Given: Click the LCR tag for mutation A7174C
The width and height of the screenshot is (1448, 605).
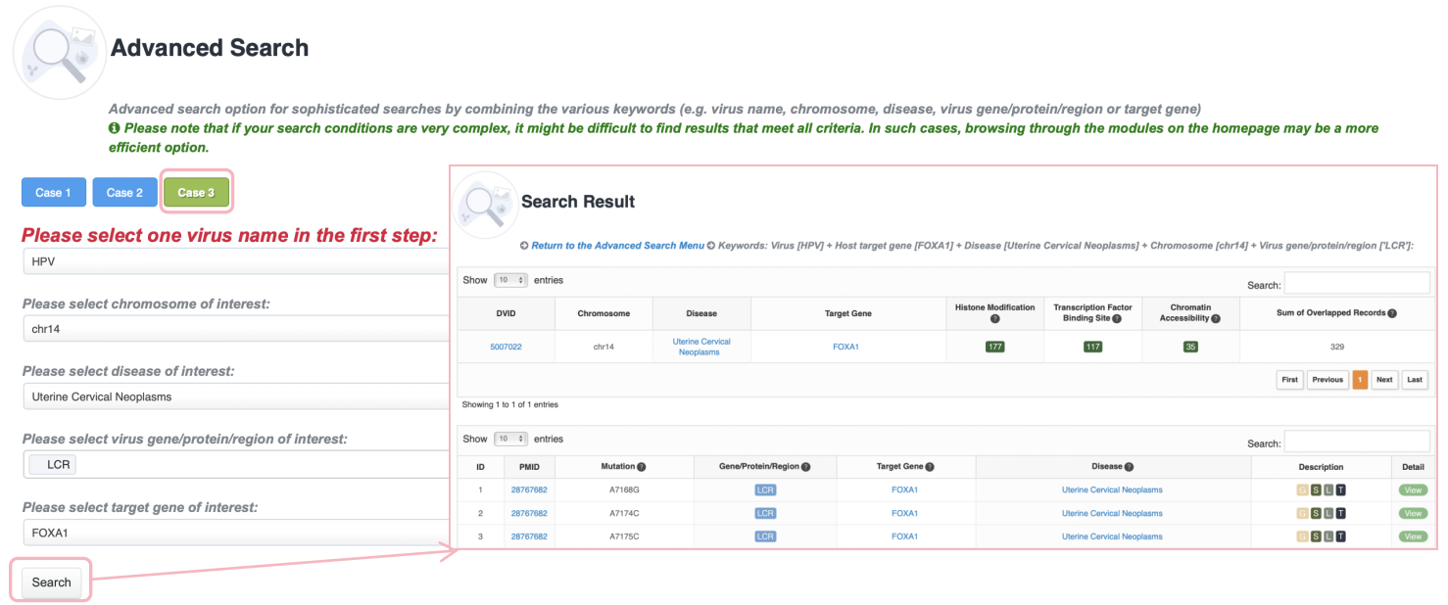Looking at the screenshot, I should click(x=765, y=513).
